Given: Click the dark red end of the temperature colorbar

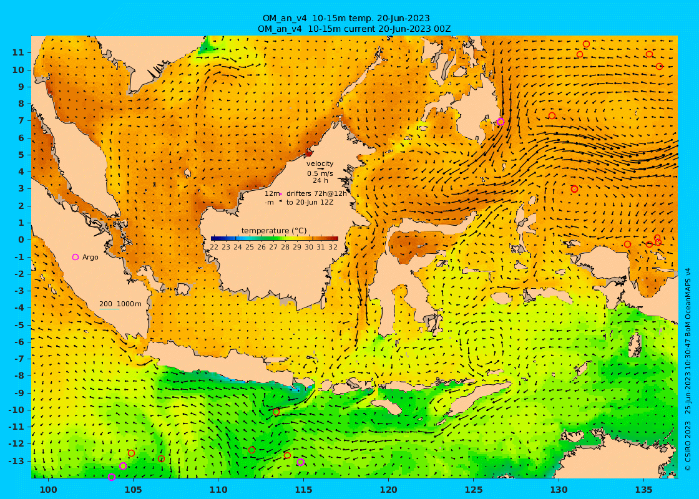Looking at the screenshot, I should (335, 238).
